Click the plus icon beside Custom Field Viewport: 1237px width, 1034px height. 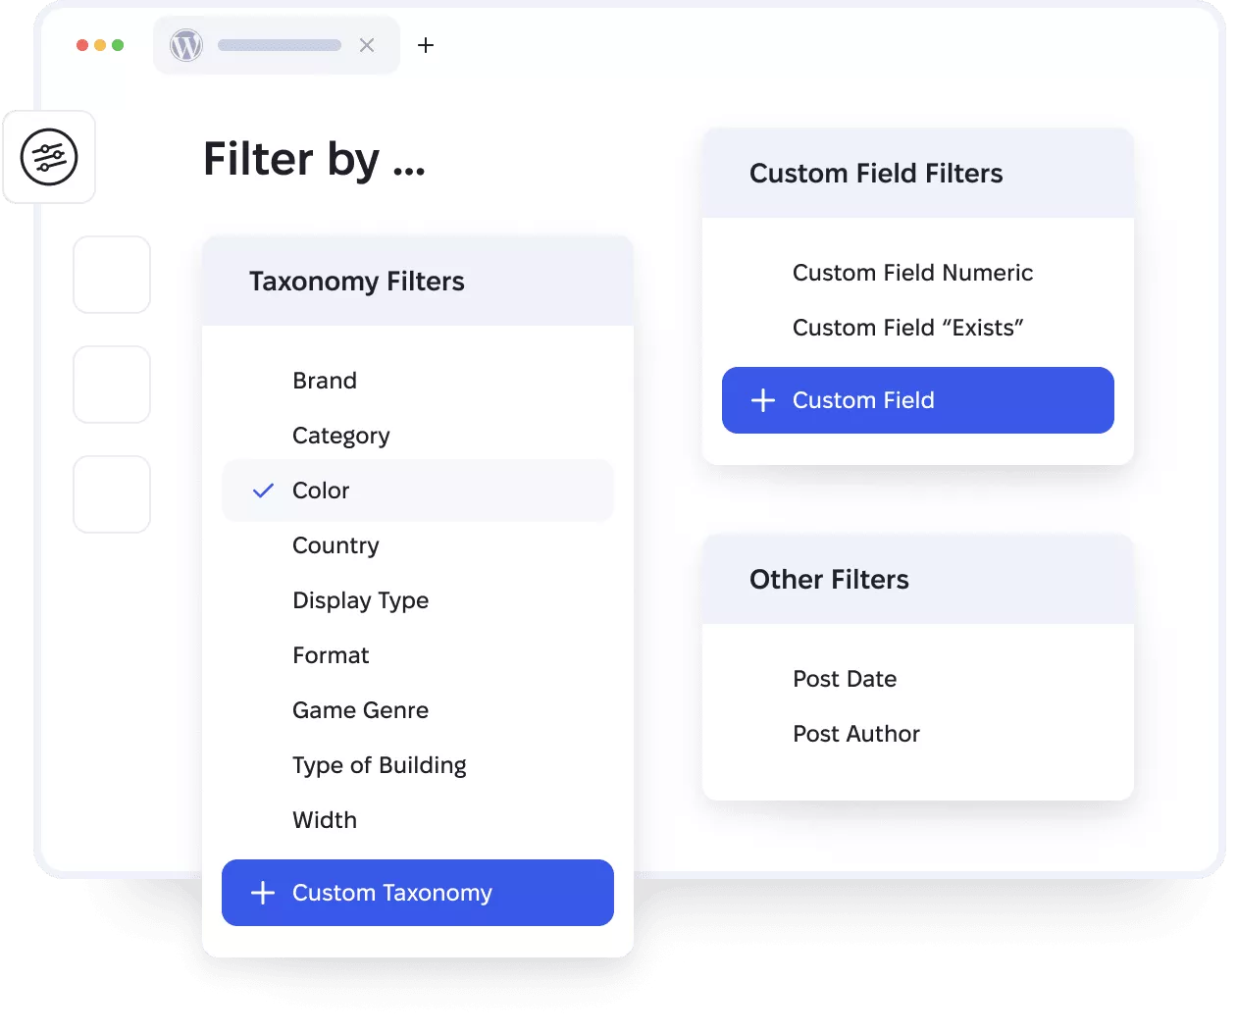tap(763, 400)
